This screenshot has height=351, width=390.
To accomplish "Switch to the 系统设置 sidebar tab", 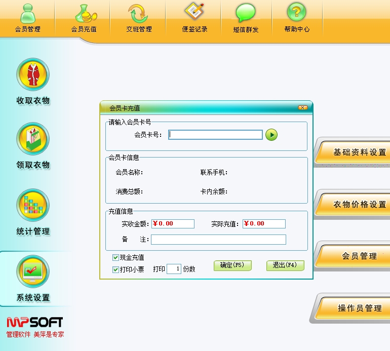I will (x=33, y=278).
